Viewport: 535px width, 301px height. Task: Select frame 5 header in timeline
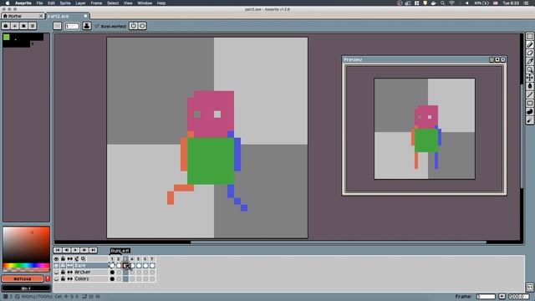click(139, 259)
